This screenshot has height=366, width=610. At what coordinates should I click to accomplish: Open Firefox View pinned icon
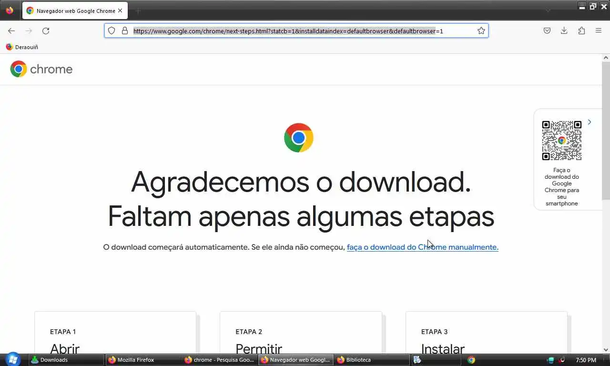[10, 10]
